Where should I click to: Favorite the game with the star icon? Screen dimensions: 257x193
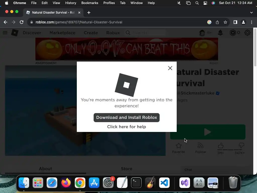point(178,148)
